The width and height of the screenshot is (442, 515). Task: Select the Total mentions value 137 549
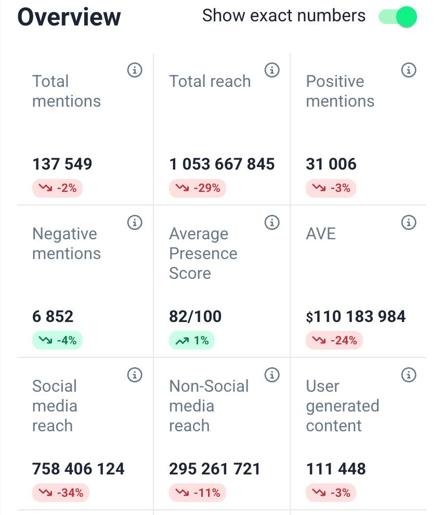coord(62,164)
